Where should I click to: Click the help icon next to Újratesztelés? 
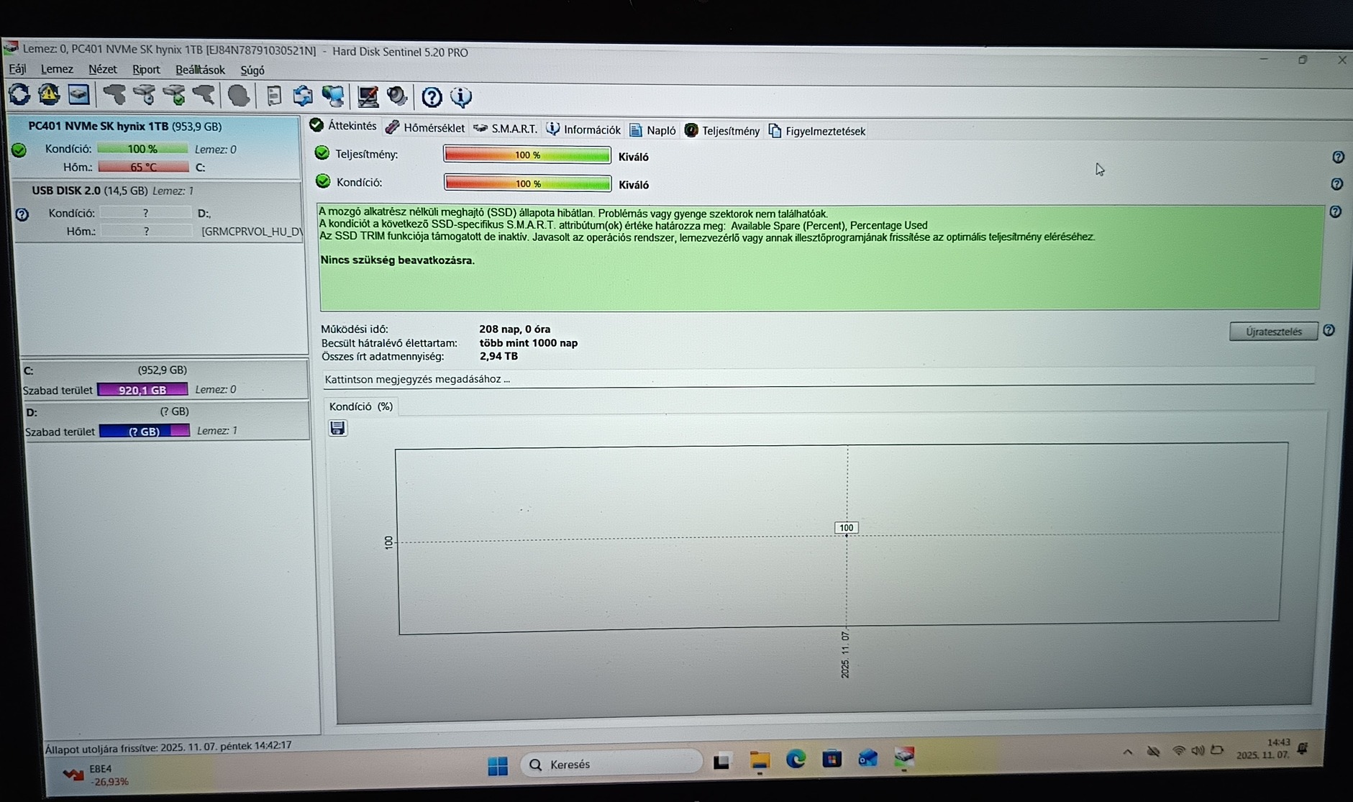1329,330
